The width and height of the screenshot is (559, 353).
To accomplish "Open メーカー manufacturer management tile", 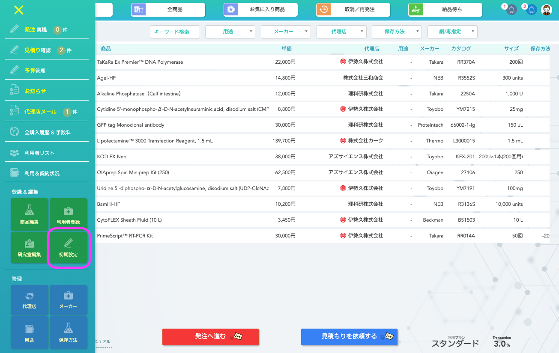I will (x=69, y=300).
